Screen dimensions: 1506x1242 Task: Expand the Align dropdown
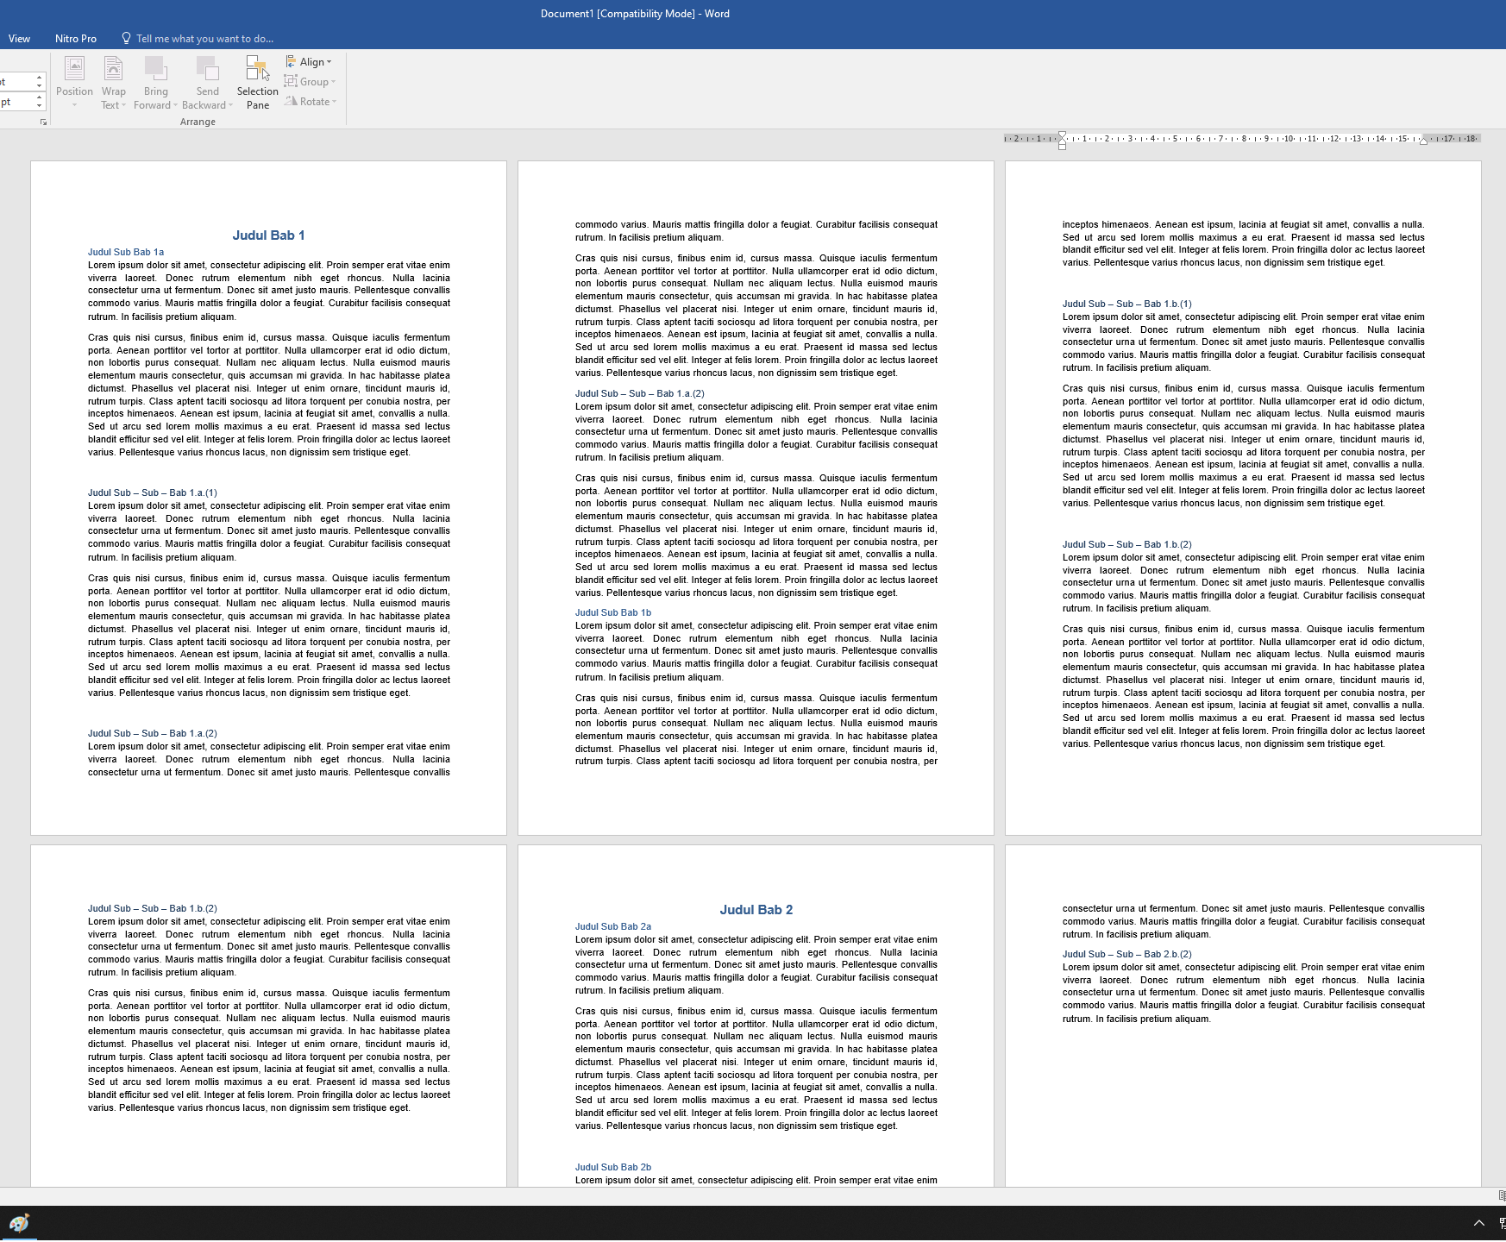pos(309,62)
